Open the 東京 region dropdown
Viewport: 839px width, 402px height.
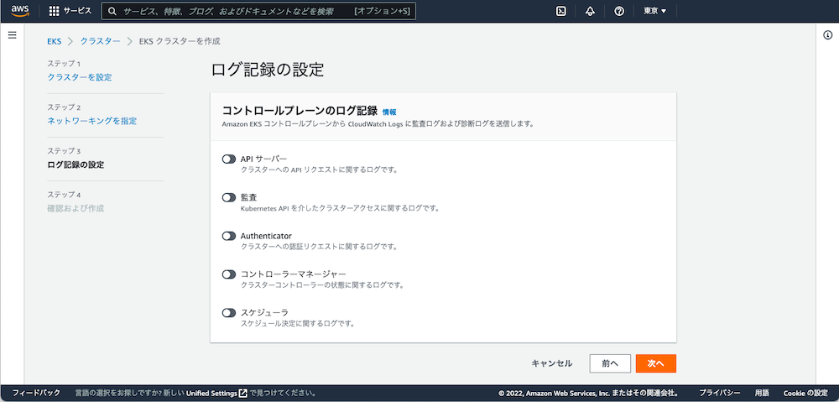(654, 11)
